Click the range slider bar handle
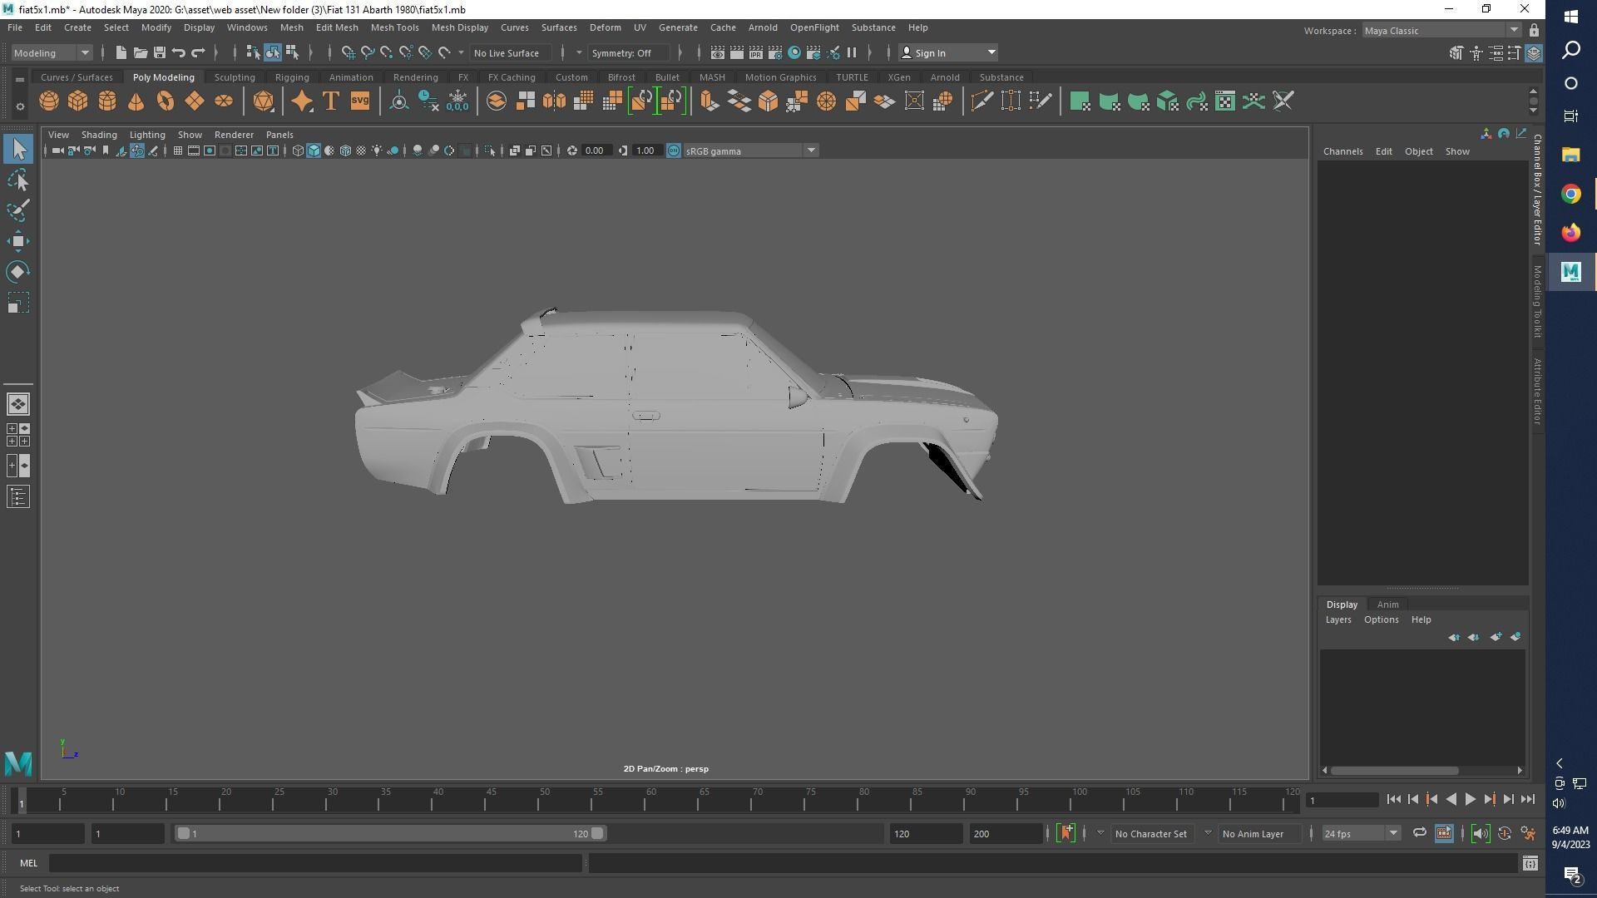The height and width of the screenshot is (898, 1597). tap(390, 833)
